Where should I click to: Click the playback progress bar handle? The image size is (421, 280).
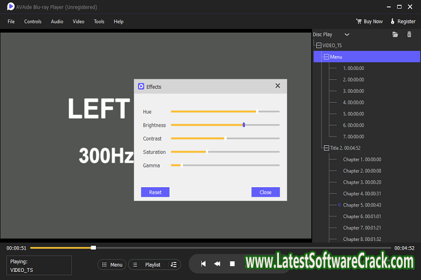point(93,247)
